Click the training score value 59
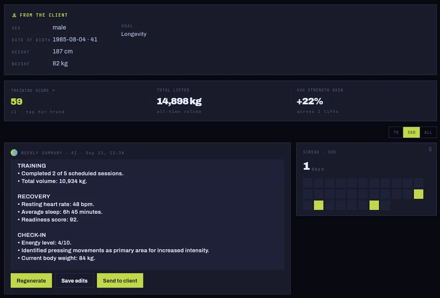This screenshot has height=298, width=440. tap(17, 101)
